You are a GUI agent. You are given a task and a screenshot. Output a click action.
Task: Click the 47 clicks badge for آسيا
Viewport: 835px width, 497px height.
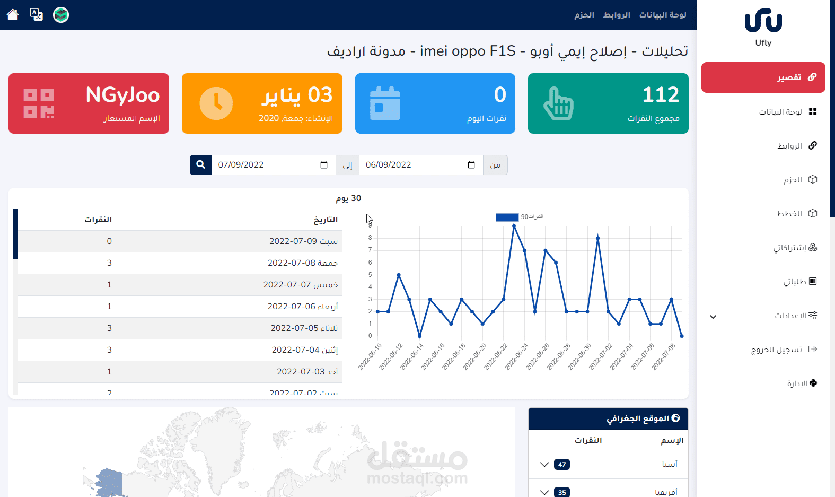[x=562, y=465]
